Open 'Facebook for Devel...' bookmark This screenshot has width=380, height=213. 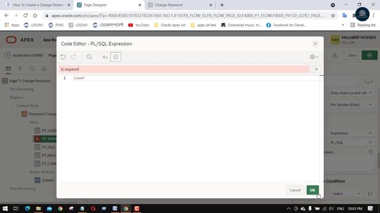point(286,25)
